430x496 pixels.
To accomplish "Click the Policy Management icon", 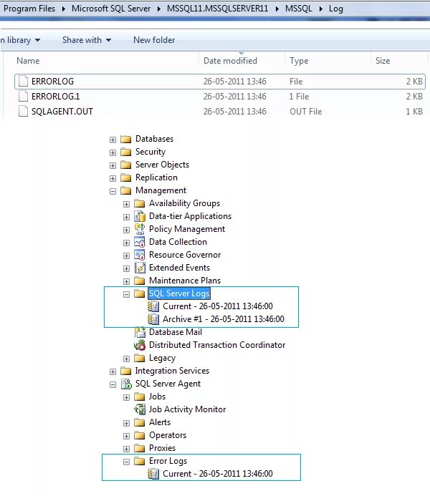I will pos(140,229).
